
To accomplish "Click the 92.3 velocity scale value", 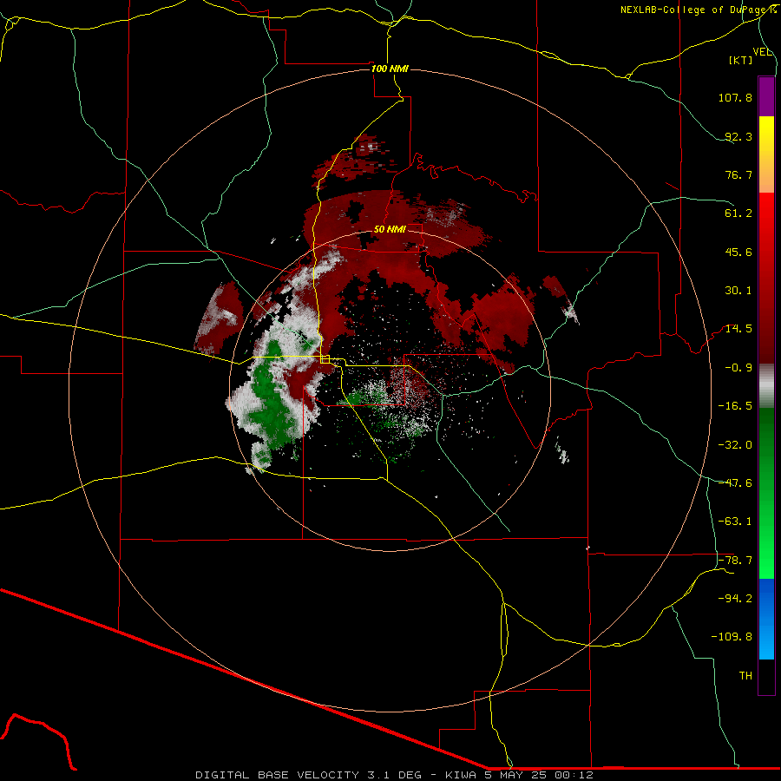I will (738, 136).
